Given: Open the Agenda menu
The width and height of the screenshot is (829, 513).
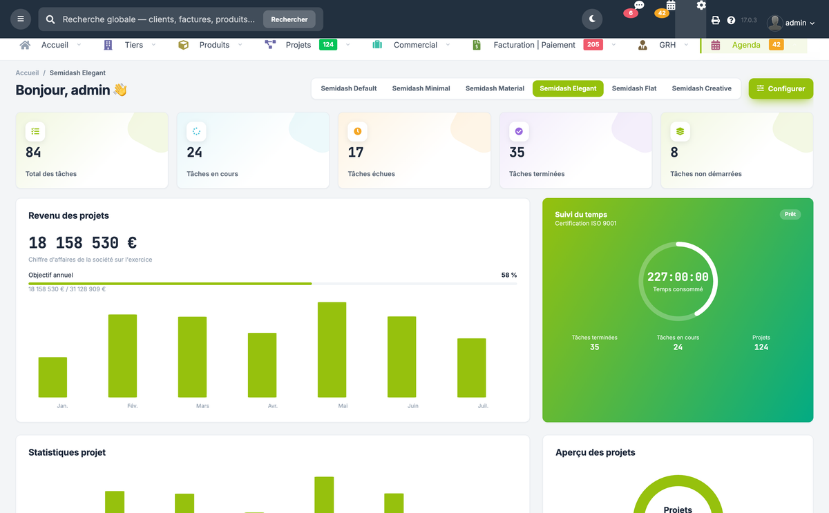Looking at the screenshot, I should (746, 45).
